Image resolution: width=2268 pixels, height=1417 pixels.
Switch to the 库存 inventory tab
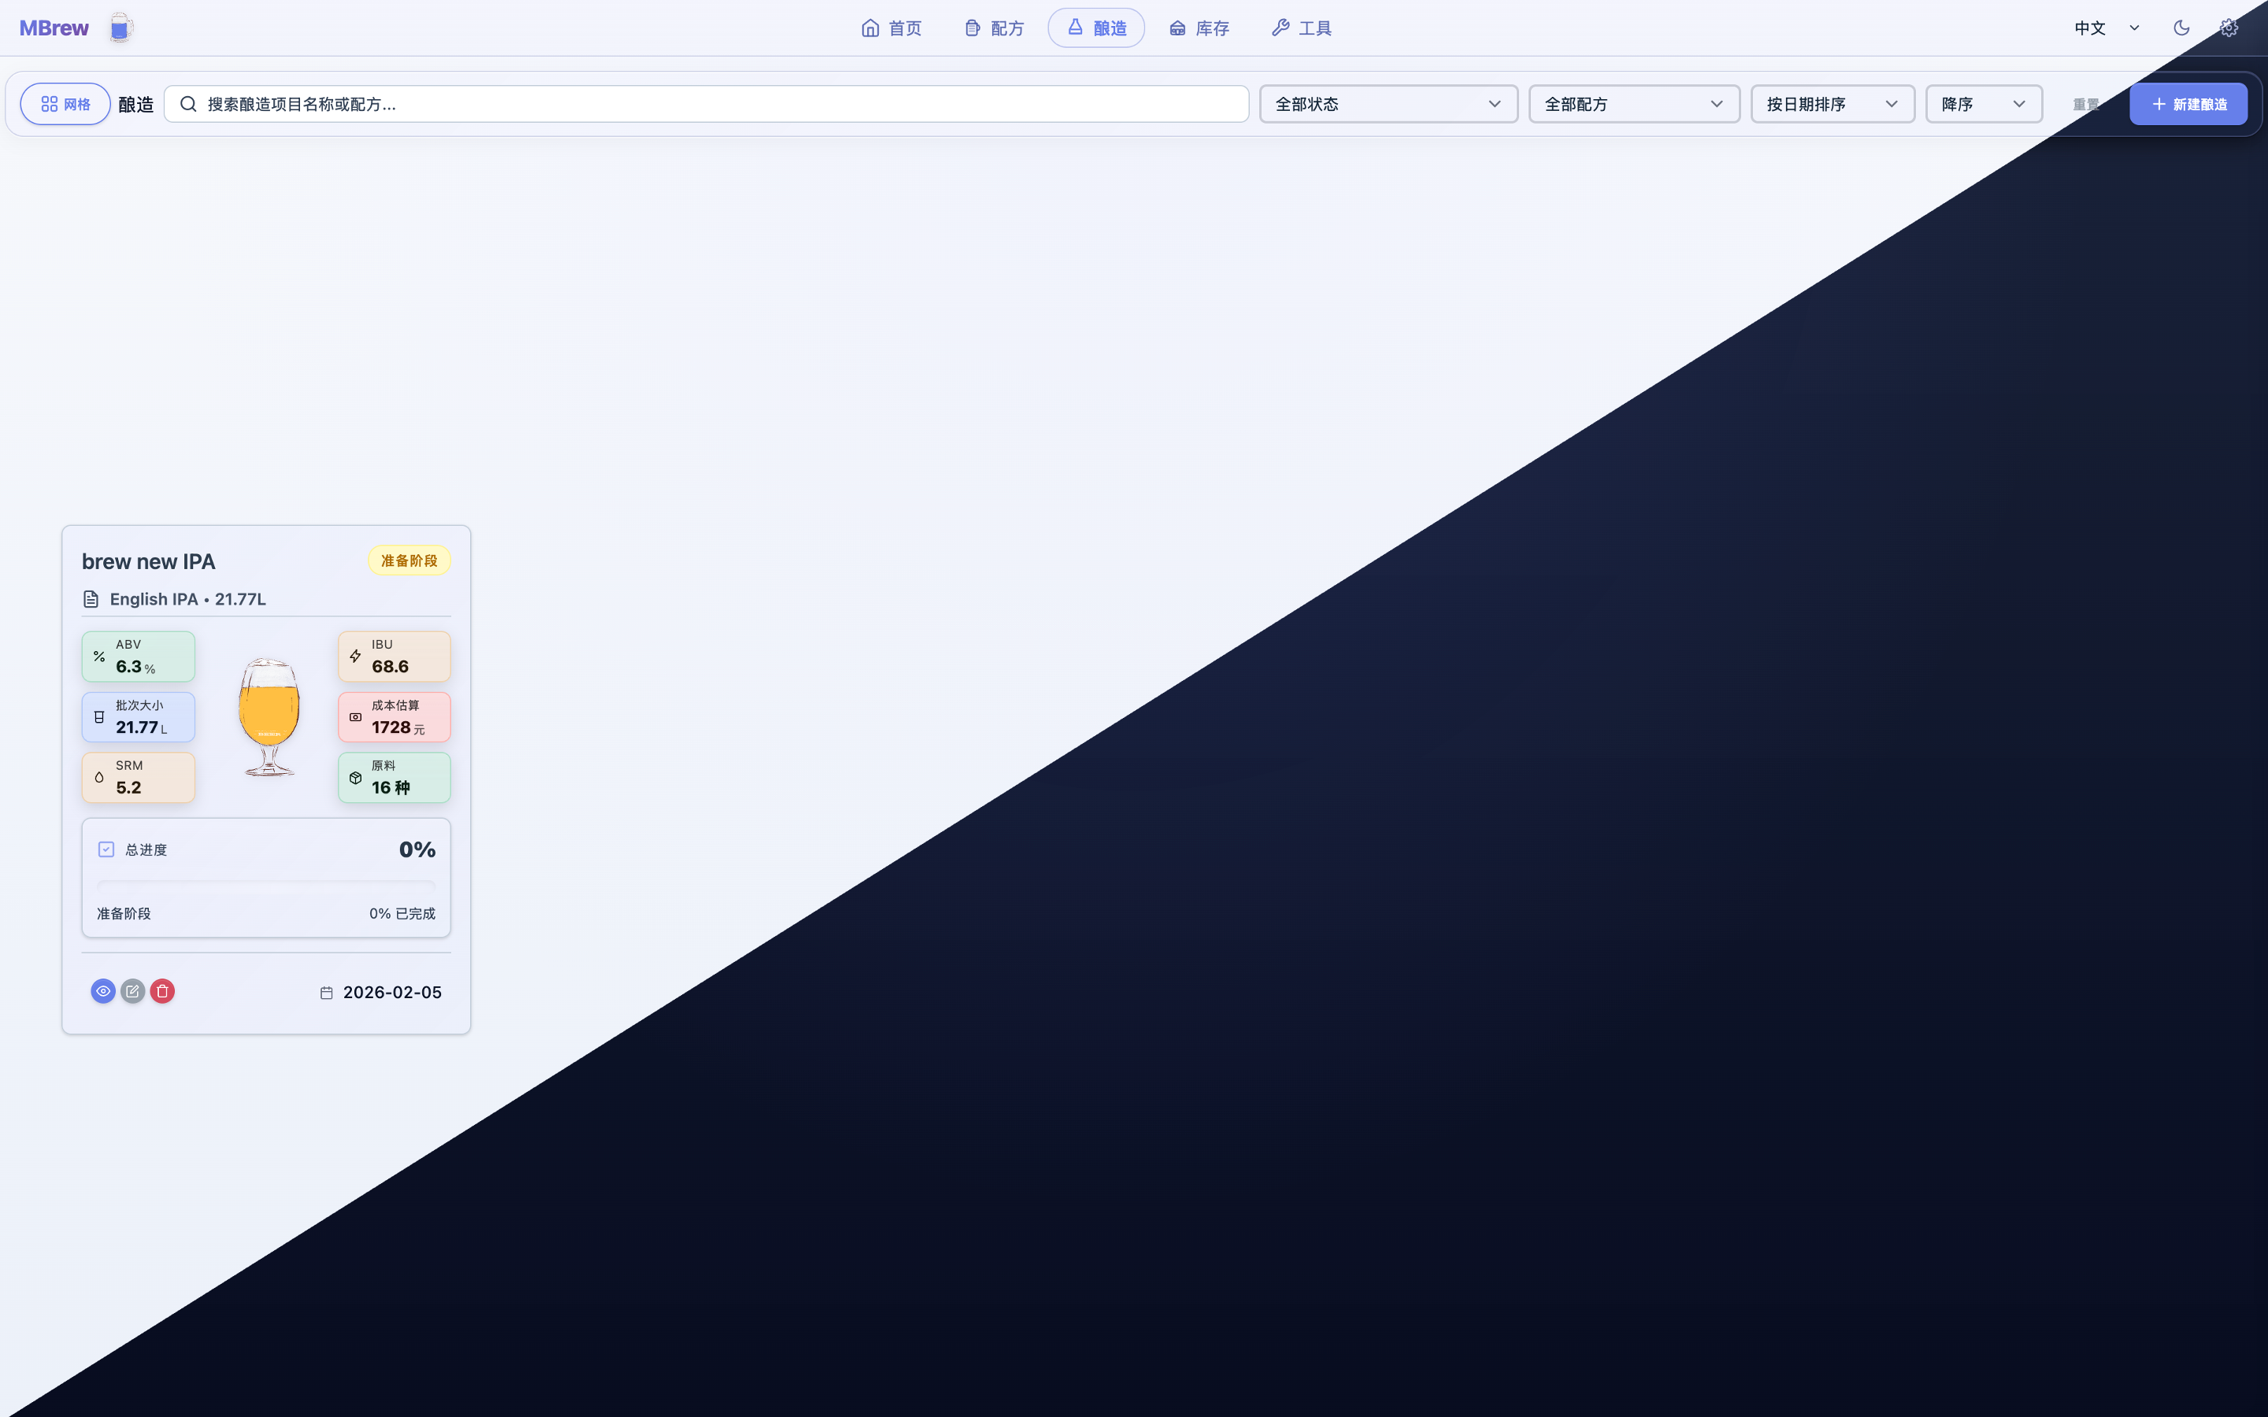[x=1199, y=28]
